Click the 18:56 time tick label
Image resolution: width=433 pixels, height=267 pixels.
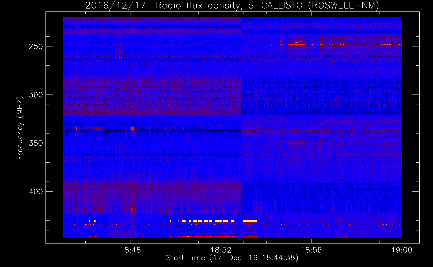coord(312,250)
